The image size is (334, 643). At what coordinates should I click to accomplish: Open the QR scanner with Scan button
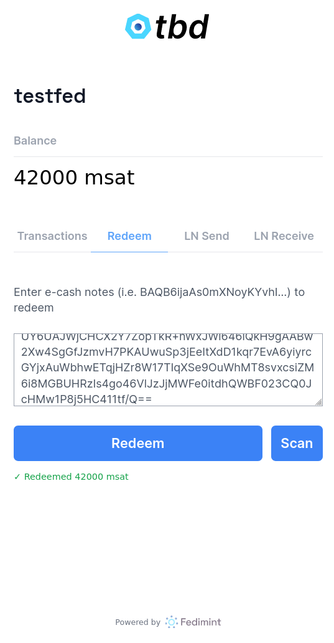pyautogui.click(x=297, y=443)
